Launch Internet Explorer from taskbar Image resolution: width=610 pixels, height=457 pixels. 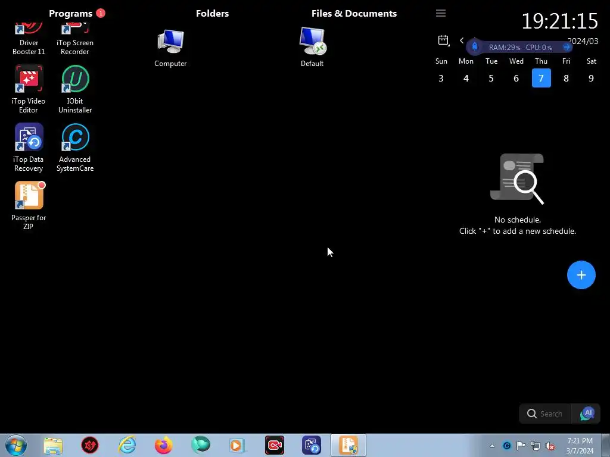pos(127,445)
